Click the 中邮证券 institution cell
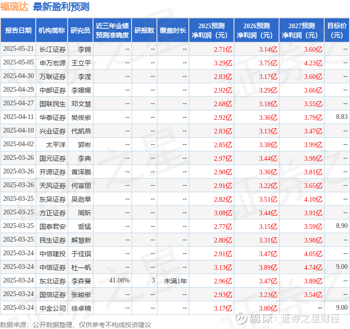 [53, 90]
